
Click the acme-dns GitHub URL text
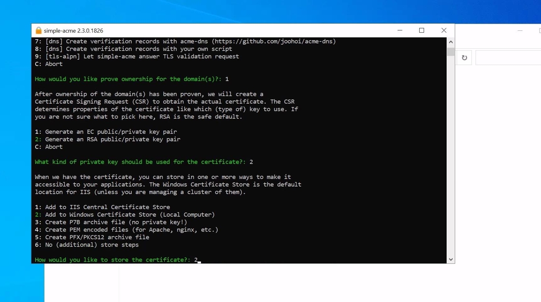point(273,41)
